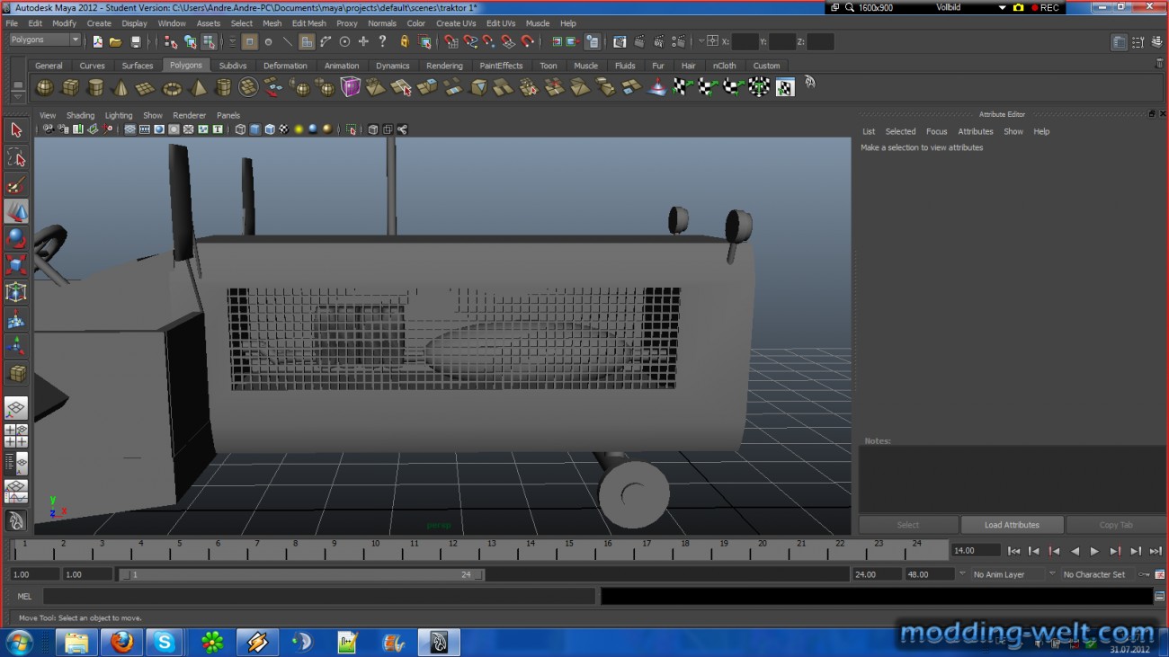1169x657 pixels.
Task: Click play forwards button
Action: [x=1094, y=551]
